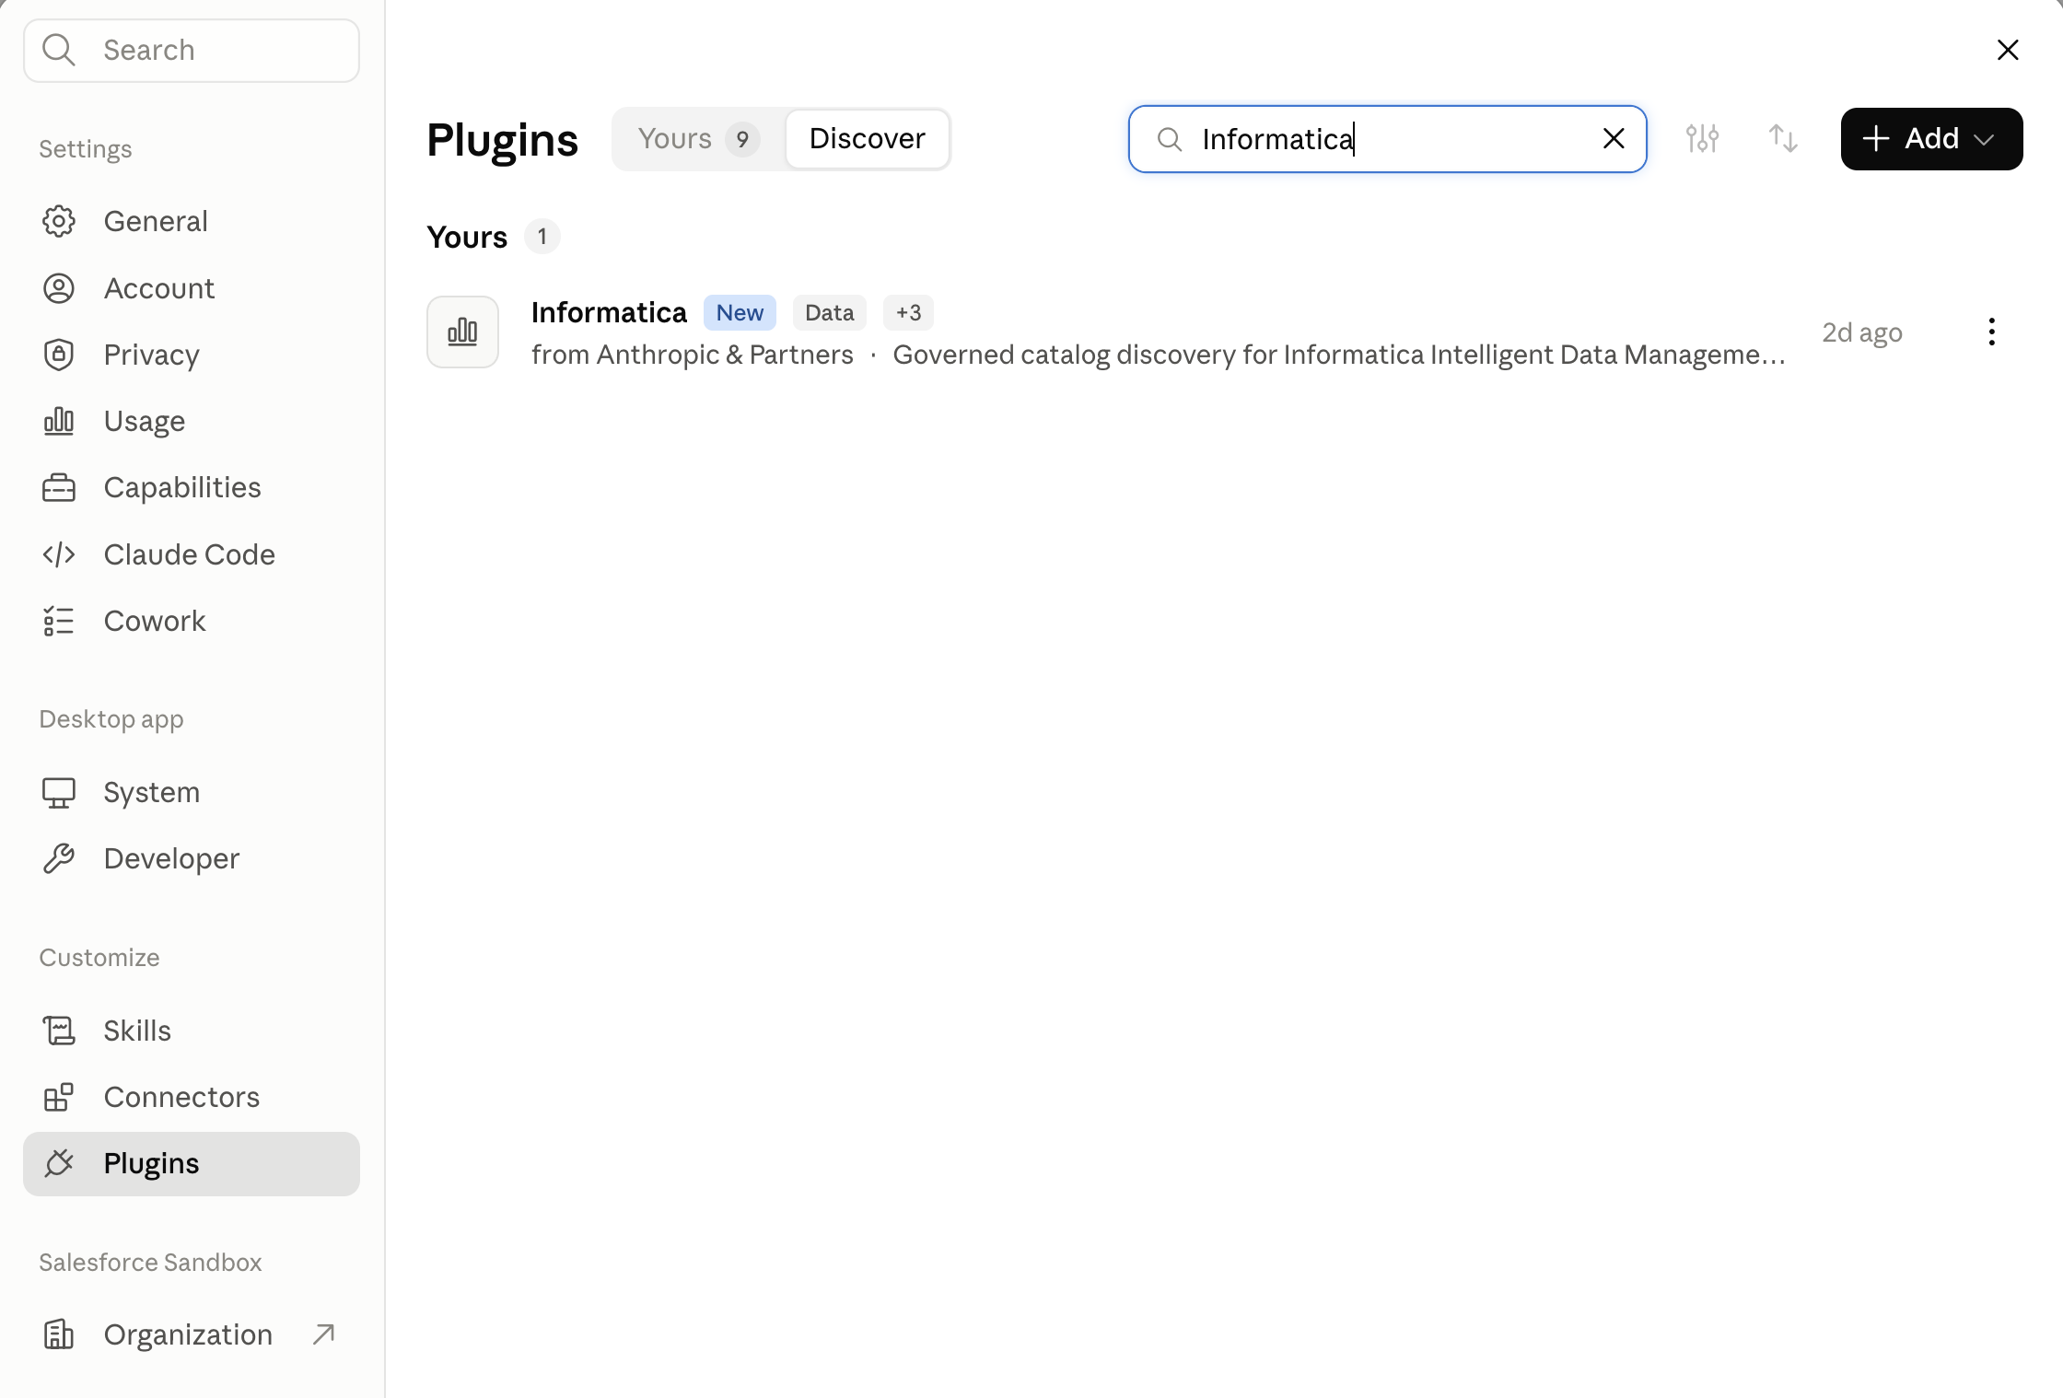
Task: Go to Privacy settings
Action: coord(191,355)
